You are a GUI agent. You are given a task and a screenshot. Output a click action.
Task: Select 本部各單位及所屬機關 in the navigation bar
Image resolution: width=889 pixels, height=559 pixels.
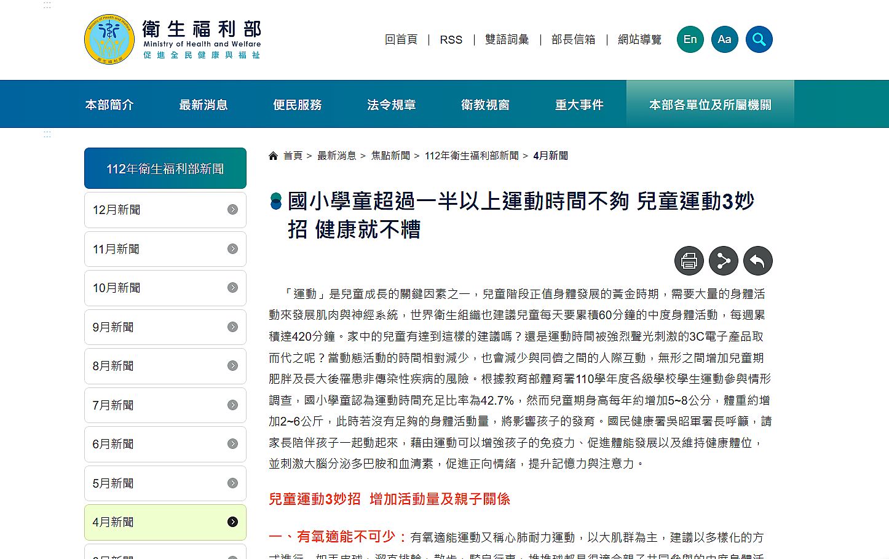click(x=710, y=105)
